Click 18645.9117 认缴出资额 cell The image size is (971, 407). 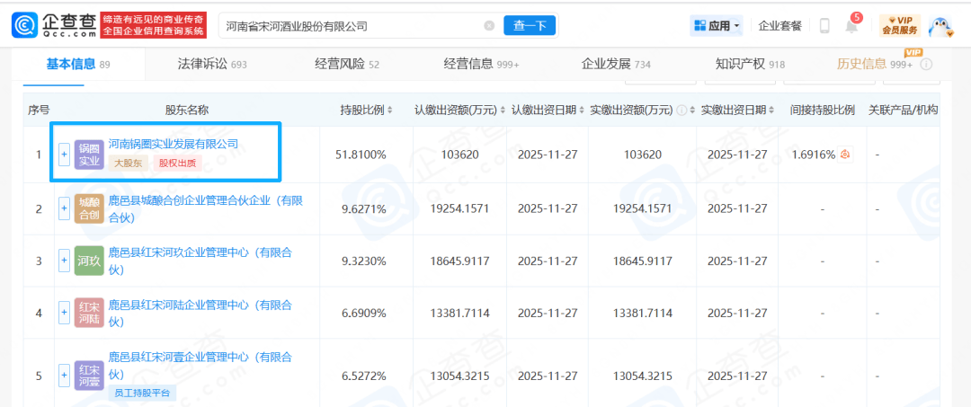click(x=459, y=261)
